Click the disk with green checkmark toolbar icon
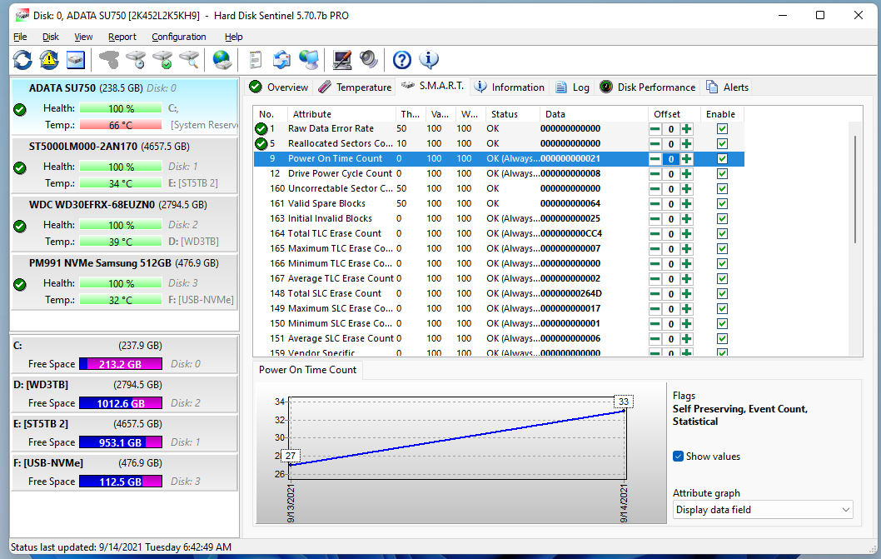This screenshot has height=559, width=881. (x=163, y=60)
